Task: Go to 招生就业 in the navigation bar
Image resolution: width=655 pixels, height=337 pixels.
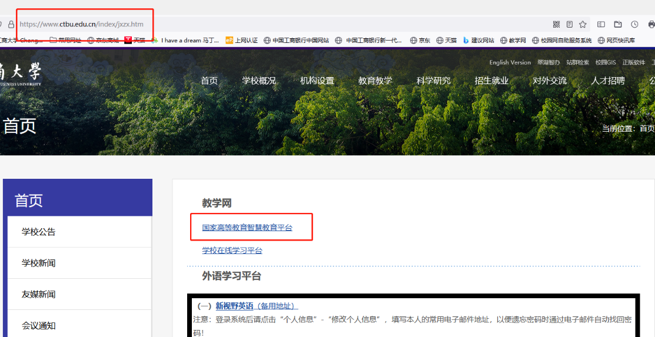Action: 491,81
